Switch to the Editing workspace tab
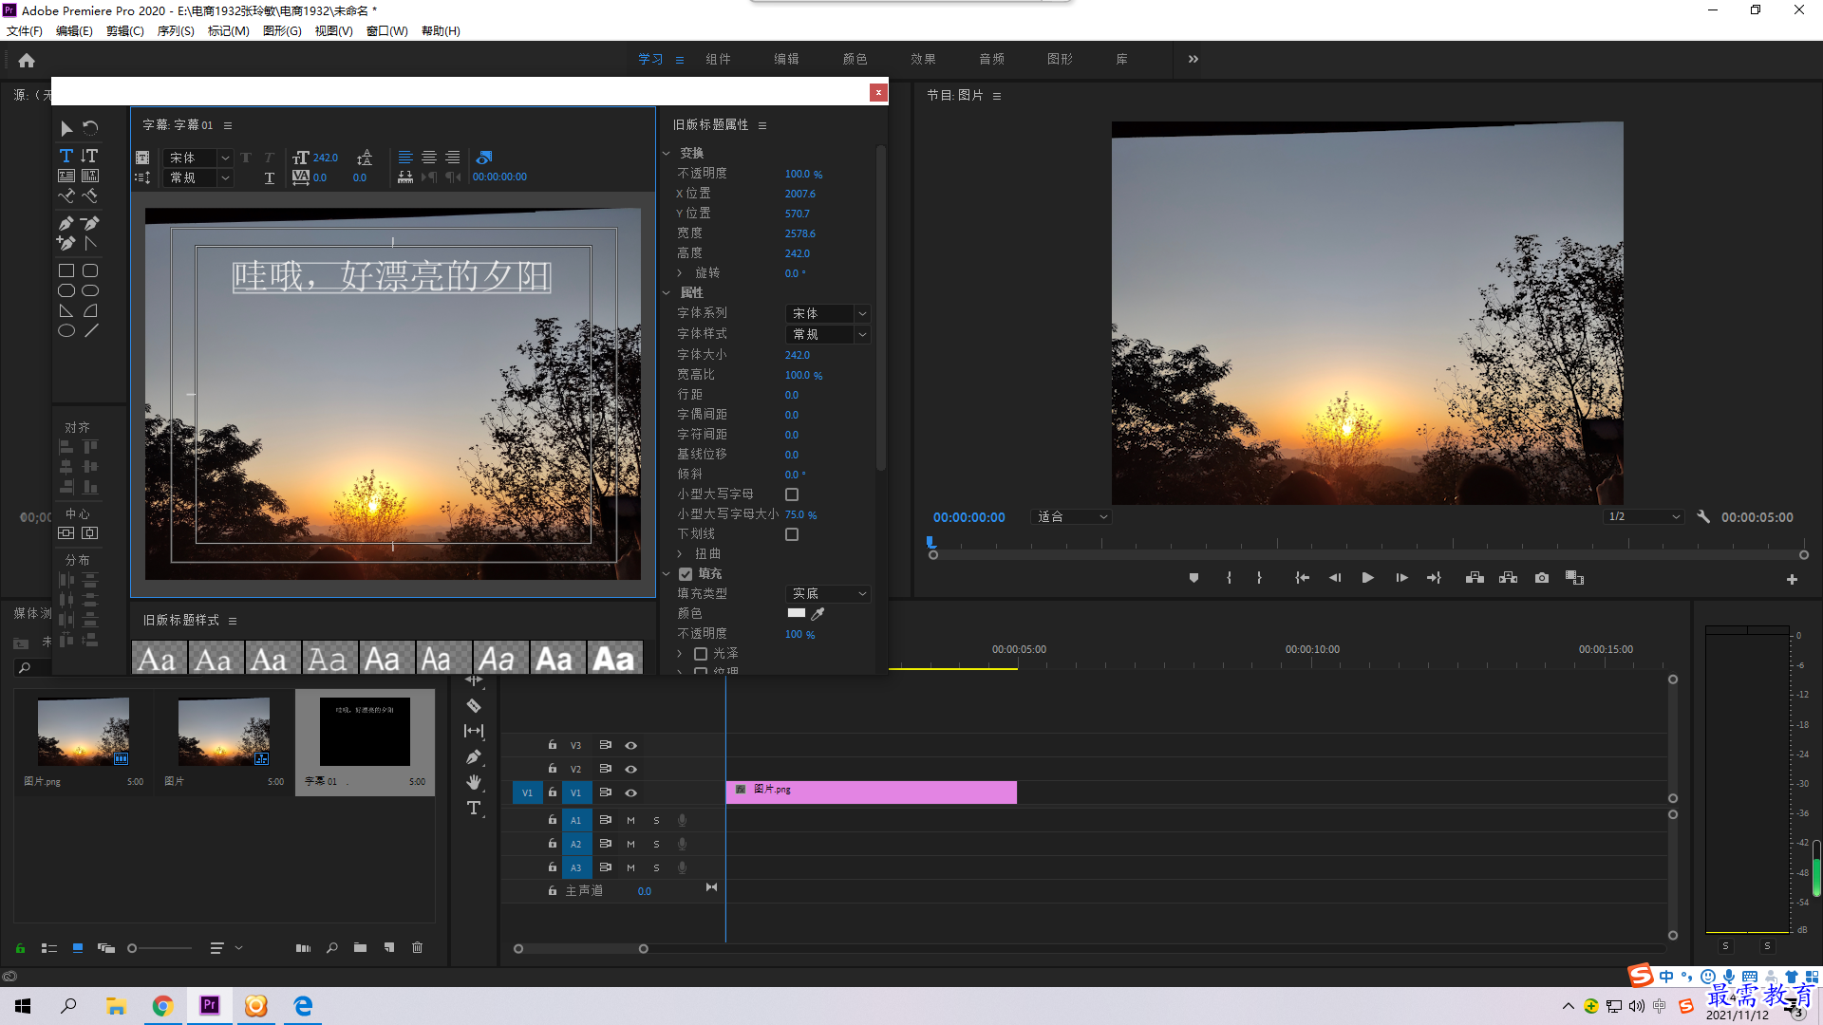Image resolution: width=1823 pixels, height=1025 pixels. 786,59
